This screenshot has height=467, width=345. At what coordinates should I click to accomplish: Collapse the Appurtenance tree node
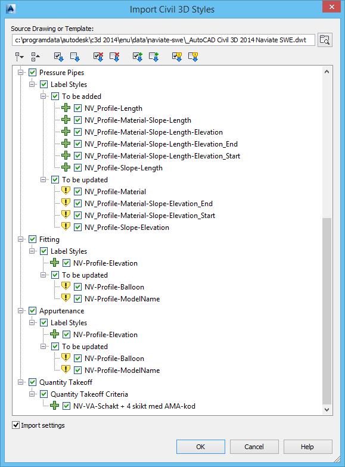(20, 311)
